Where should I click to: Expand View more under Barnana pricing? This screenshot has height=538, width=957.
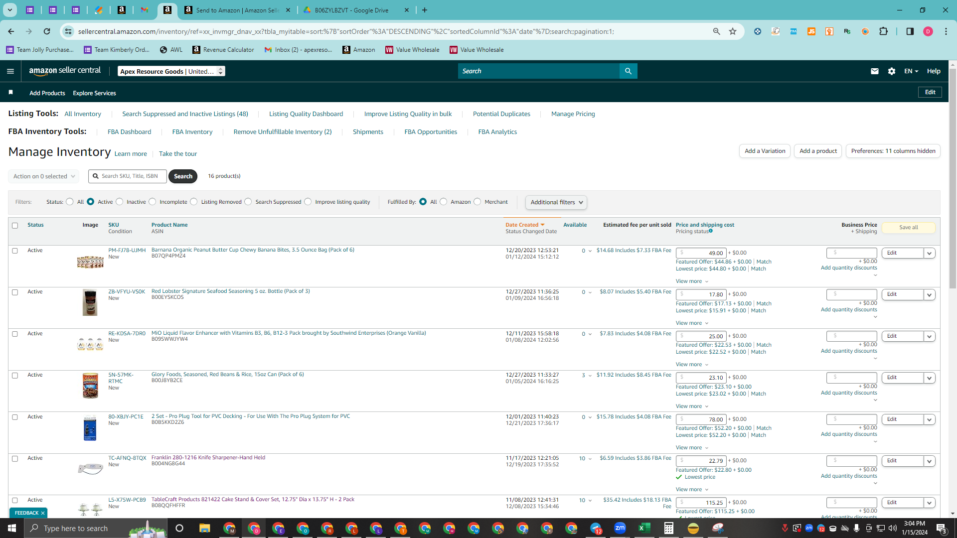[x=692, y=281]
